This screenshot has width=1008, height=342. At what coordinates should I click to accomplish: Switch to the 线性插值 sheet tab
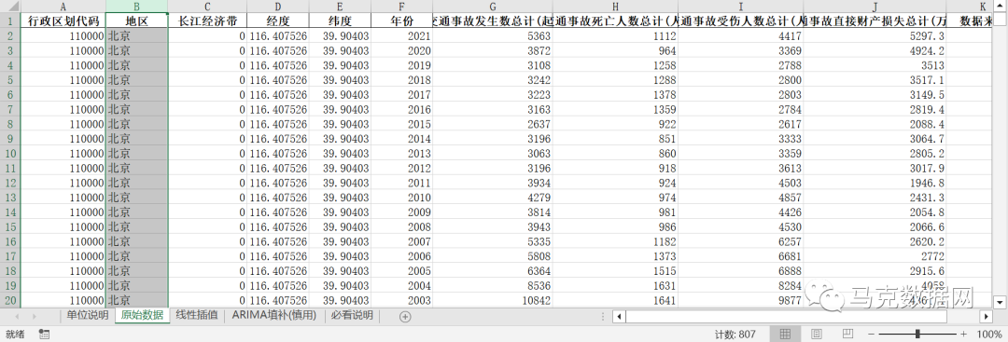pos(197,316)
